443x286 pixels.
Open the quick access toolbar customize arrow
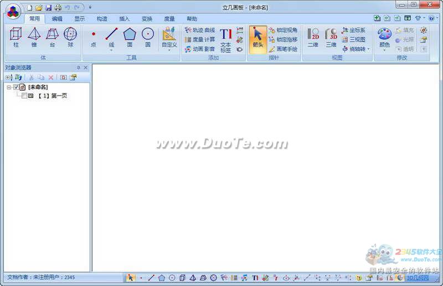pyautogui.click(x=90, y=7)
